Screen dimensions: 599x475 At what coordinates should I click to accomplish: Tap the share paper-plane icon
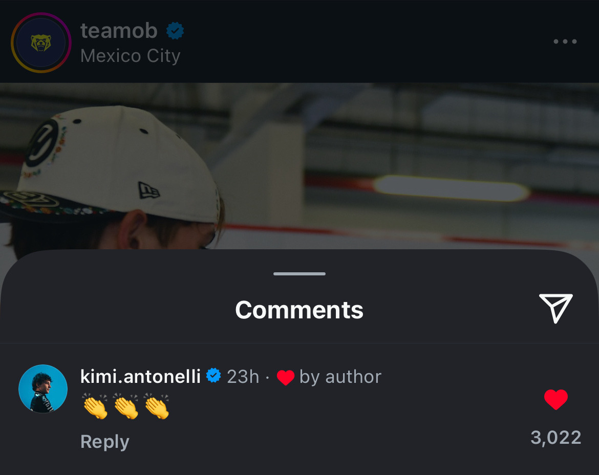pos(556,308)
